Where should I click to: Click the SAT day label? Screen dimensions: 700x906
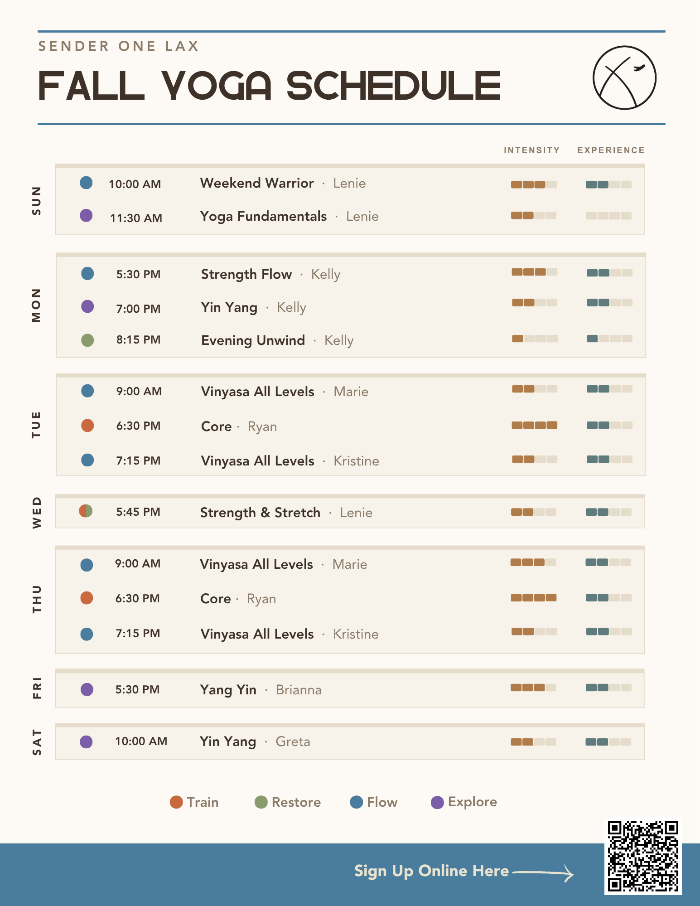click(37, 742)
